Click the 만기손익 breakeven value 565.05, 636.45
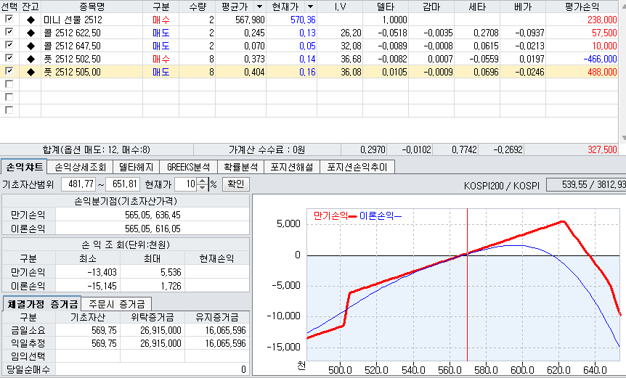 point(153,215)
